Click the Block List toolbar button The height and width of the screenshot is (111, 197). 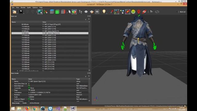coord(183,12)
